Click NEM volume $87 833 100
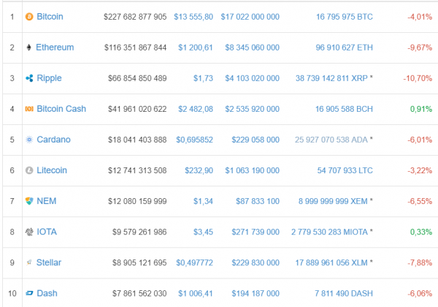Viewport: 438px width, 307px height. [x=258, y=201]
